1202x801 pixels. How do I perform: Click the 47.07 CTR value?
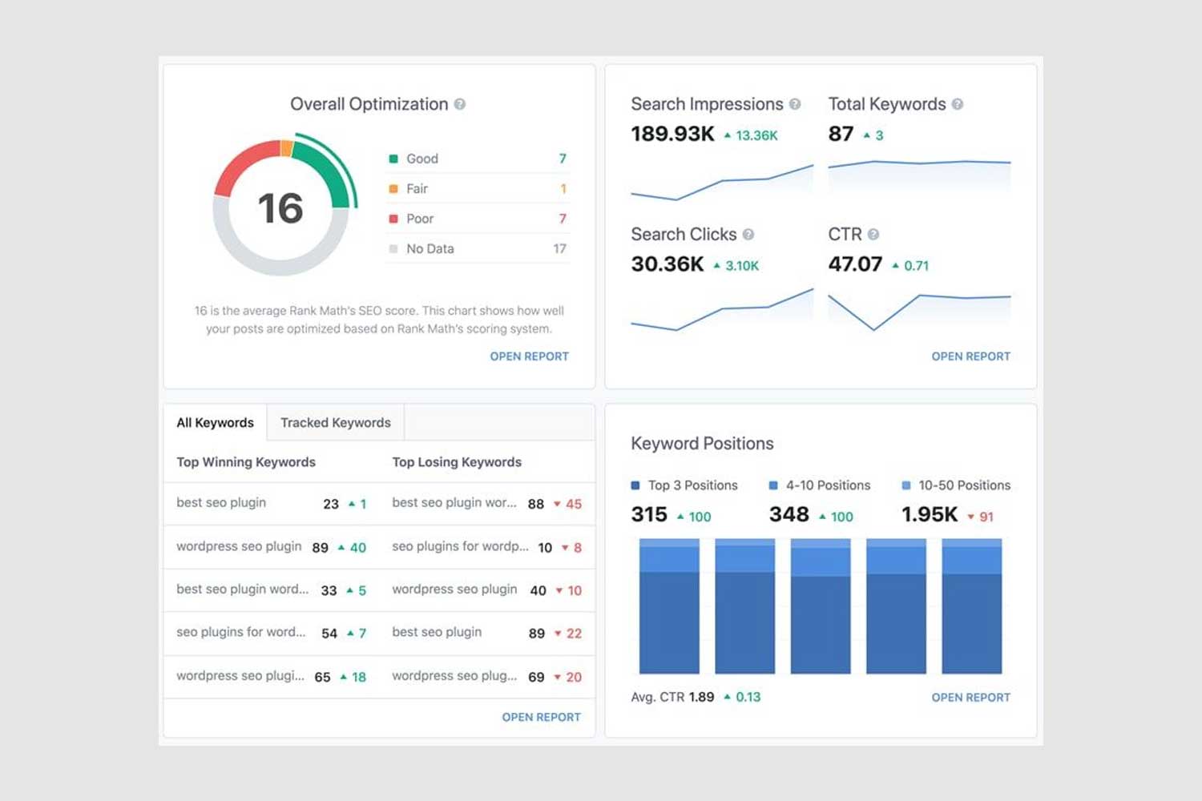click(x=855, y=264)
